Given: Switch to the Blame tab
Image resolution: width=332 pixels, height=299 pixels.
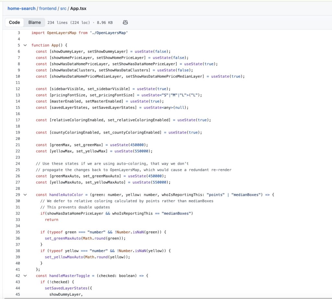Looking at the screenshot, I should click(34, 22).
